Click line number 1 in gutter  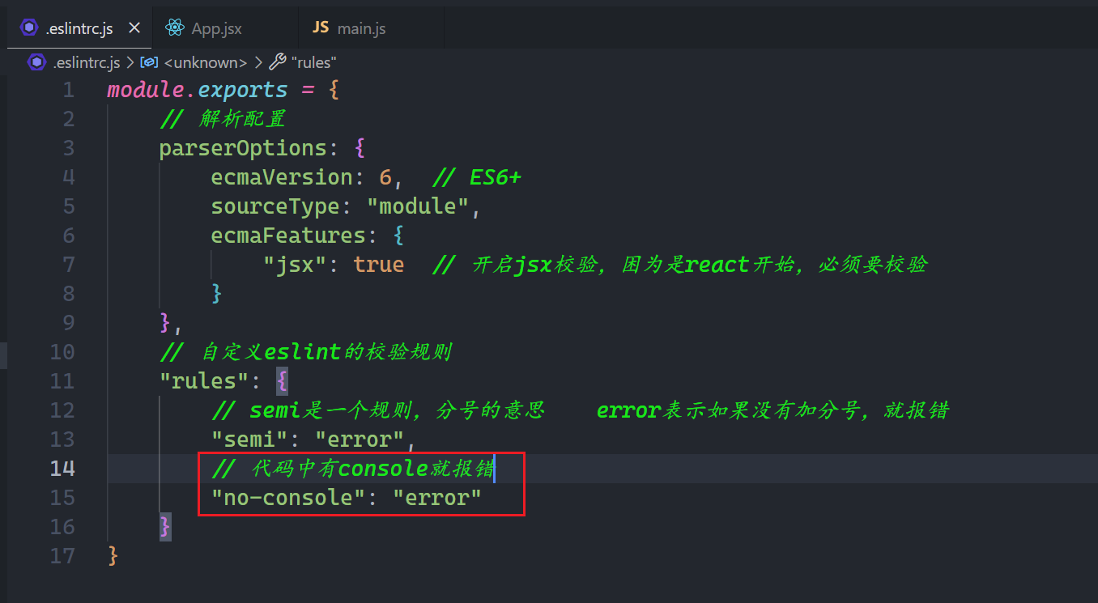[69, 90]
